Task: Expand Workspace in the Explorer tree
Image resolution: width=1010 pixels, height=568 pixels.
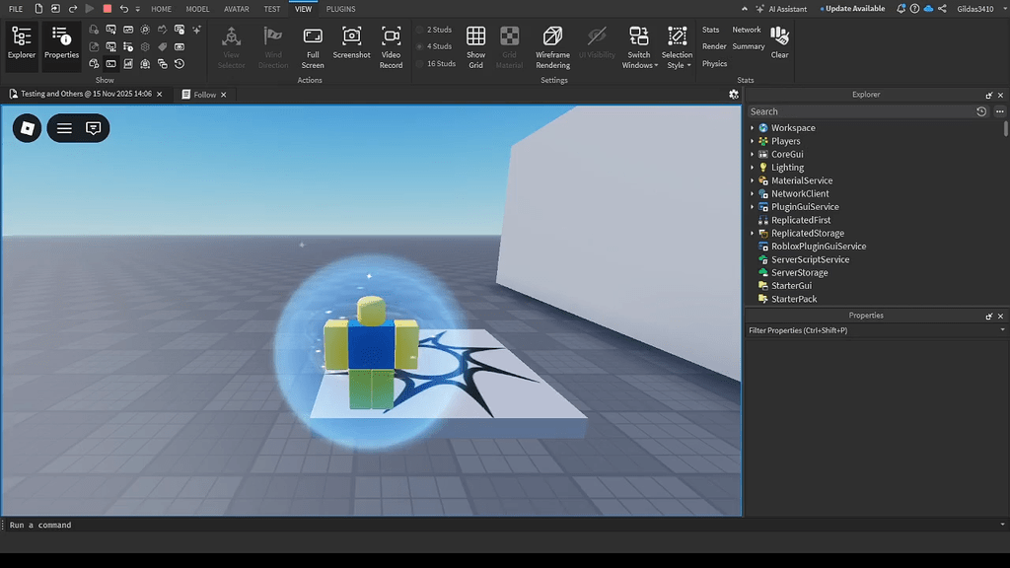Action: 754,128
